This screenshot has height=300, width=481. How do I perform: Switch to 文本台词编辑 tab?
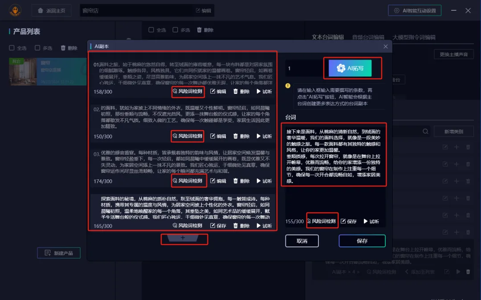(328, 37)
